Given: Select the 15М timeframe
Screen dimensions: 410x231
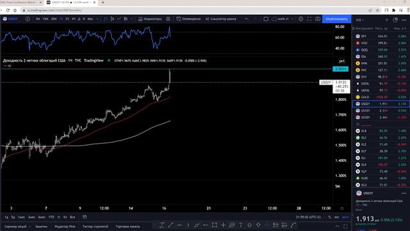Looking at the screenshot, I should coord(45,19).
